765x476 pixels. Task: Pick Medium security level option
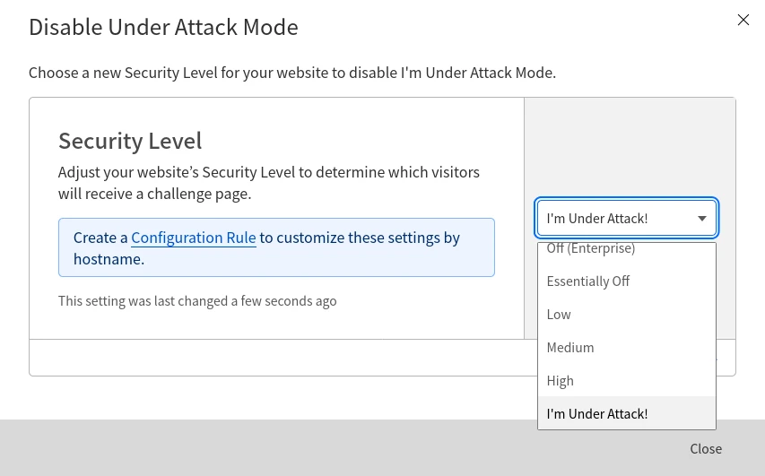coord(570,348)
